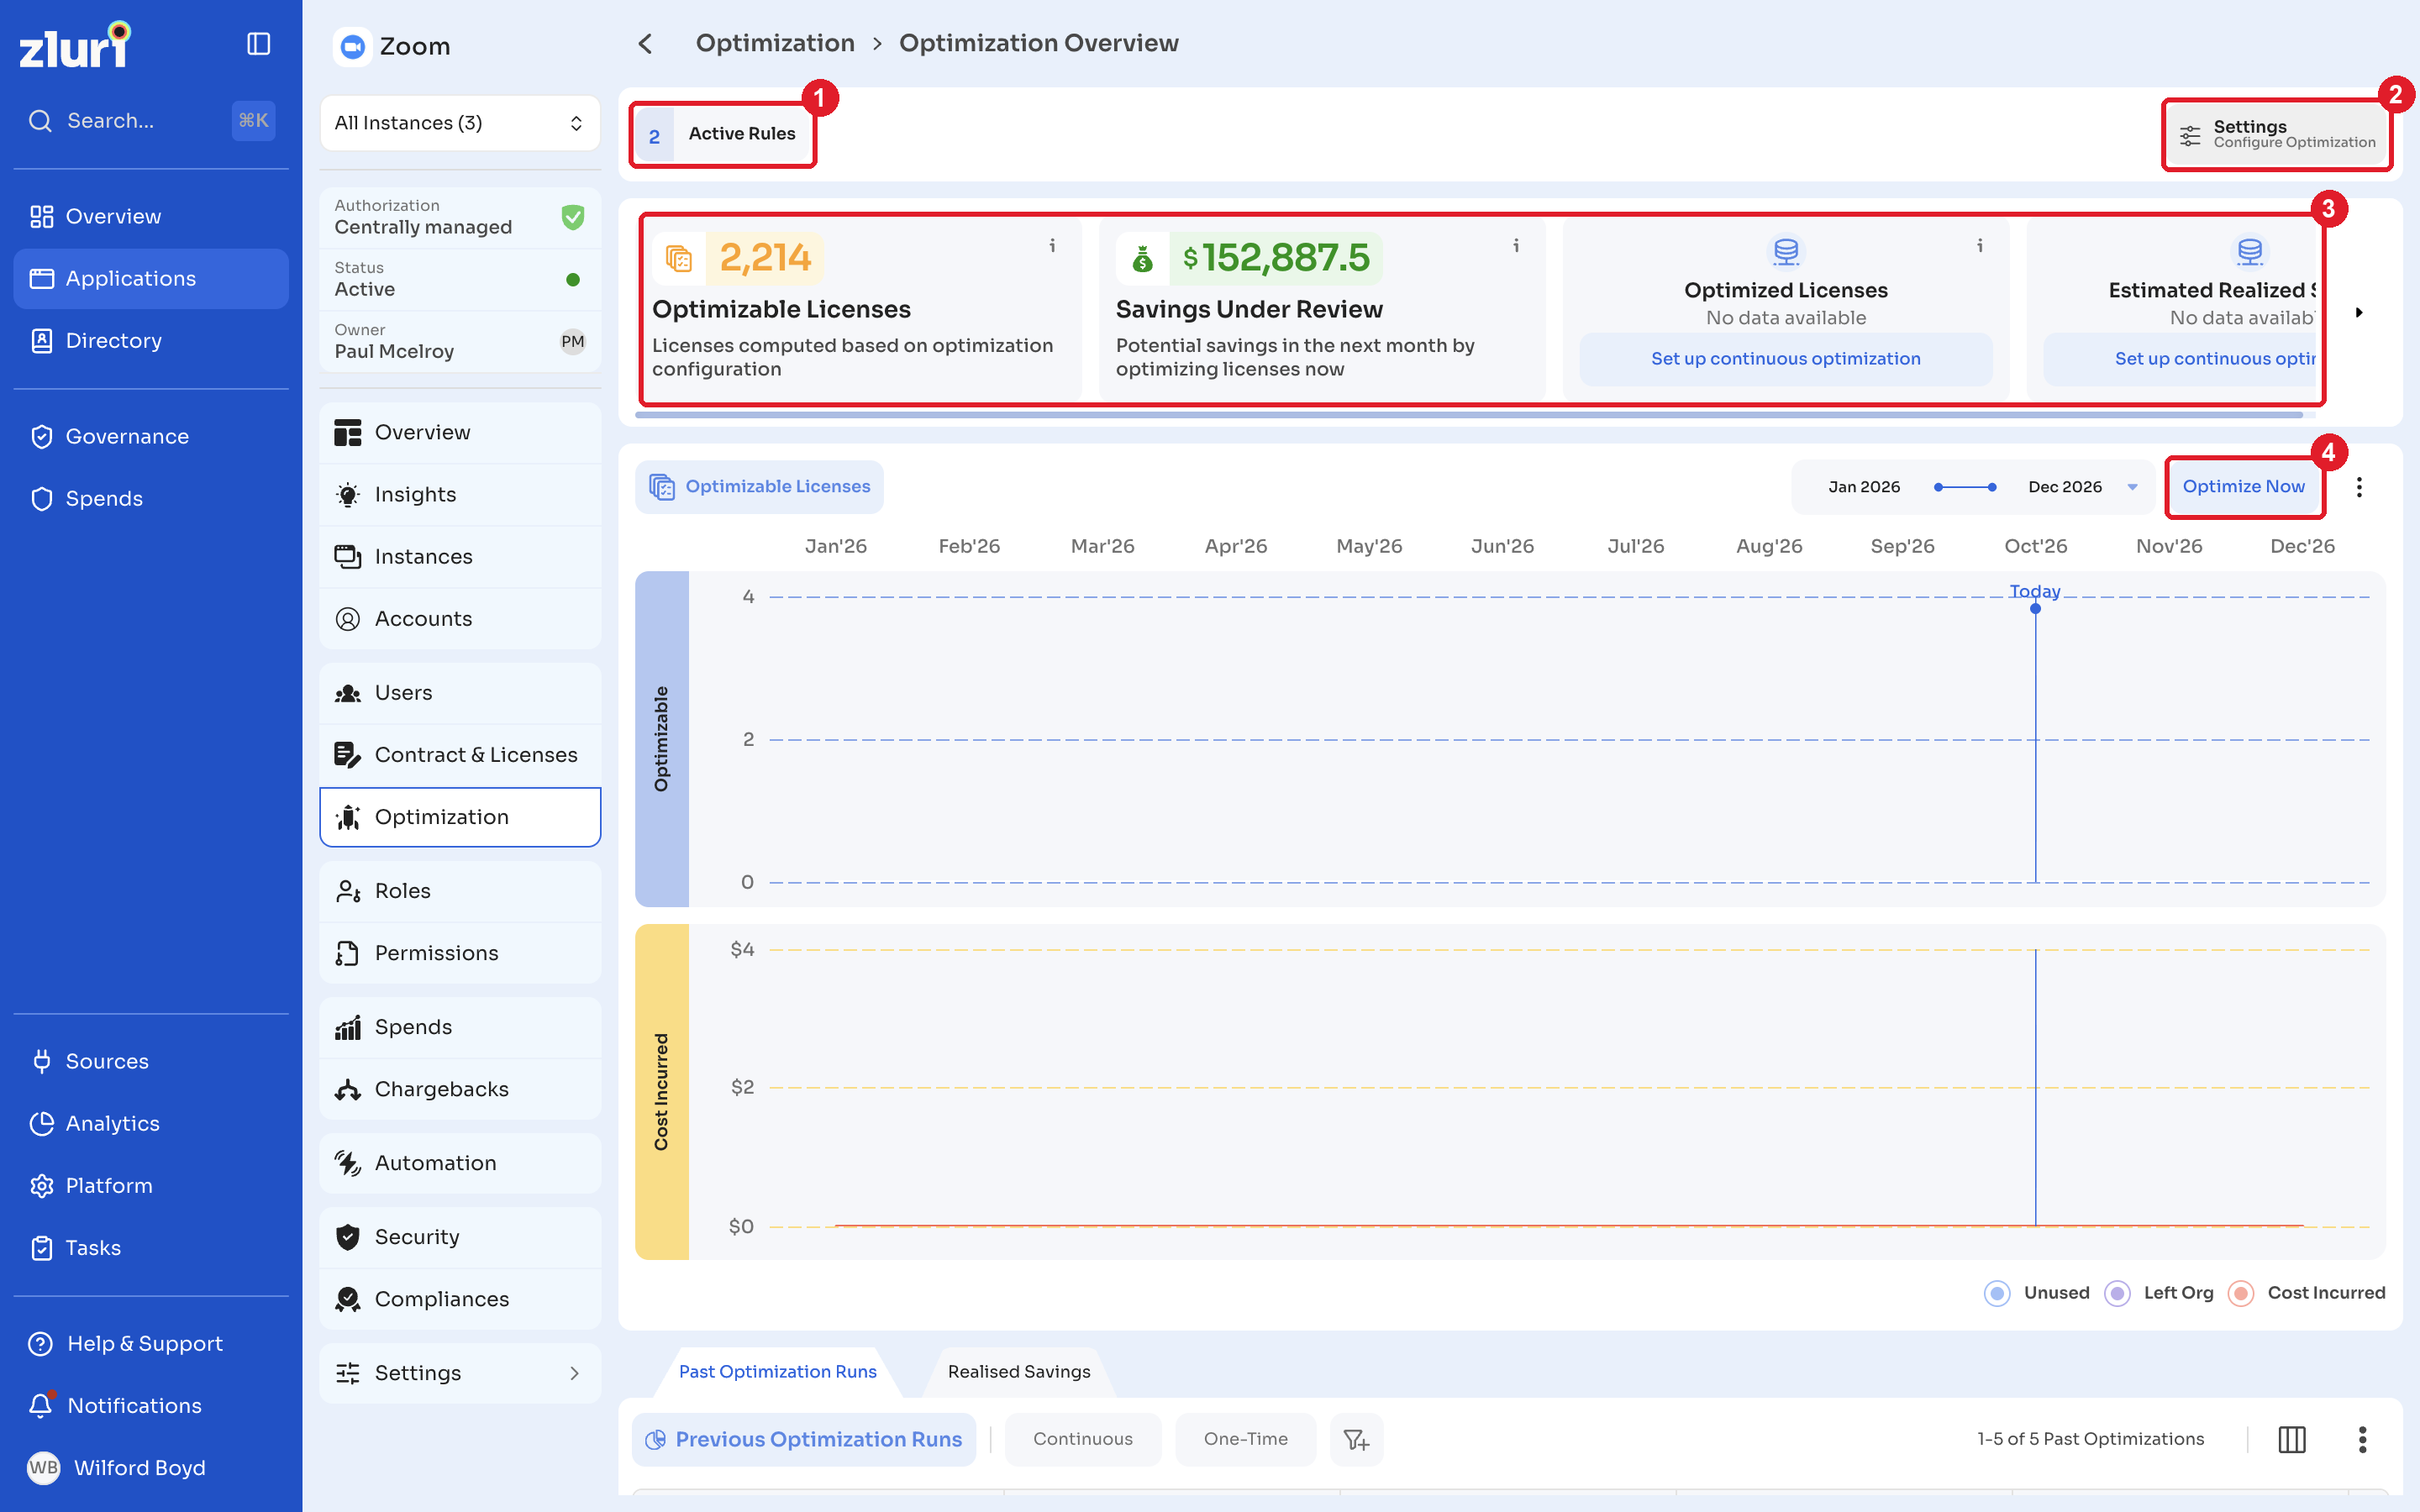Toggle the Cost Incurred legend series
This screenshot has width=2420, height=1512.
[2307, 1293]
